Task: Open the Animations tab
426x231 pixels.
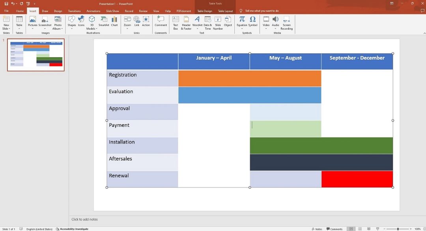Action: tap(93, 11)
